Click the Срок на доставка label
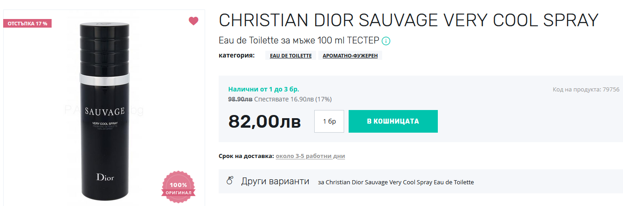 click(x=246, y=156)
